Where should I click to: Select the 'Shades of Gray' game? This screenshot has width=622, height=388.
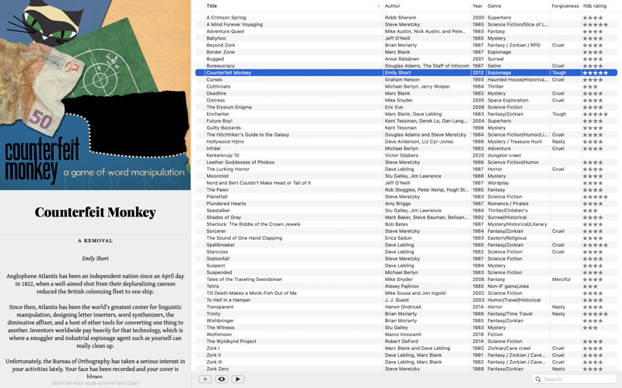(x=406, y=217)
